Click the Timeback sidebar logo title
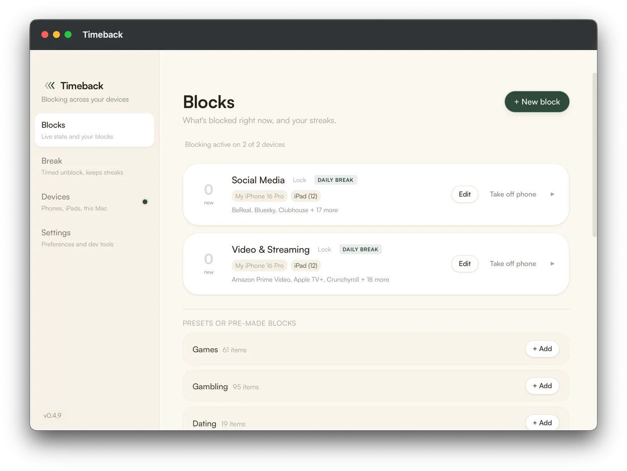The height and width of the screenshot is (471, 627). point(82,86)
